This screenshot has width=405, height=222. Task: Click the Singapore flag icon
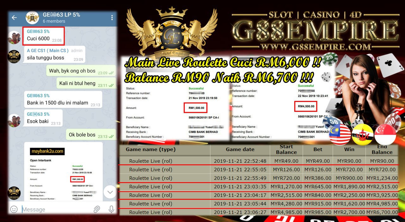(x=385, y=135)
